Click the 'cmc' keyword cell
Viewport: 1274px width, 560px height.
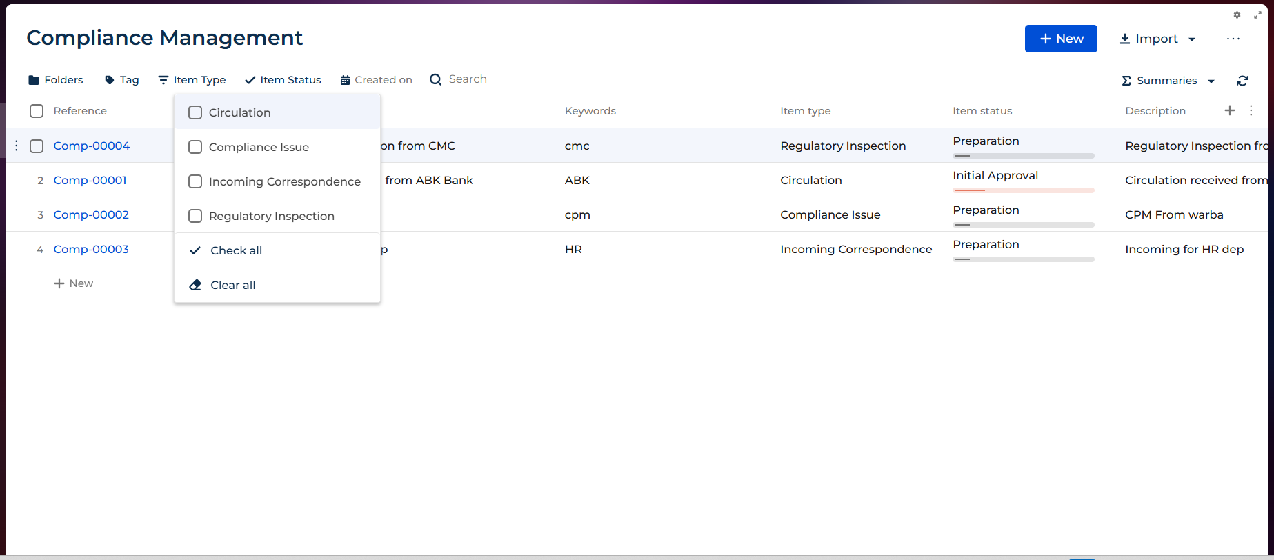[577, 146]
